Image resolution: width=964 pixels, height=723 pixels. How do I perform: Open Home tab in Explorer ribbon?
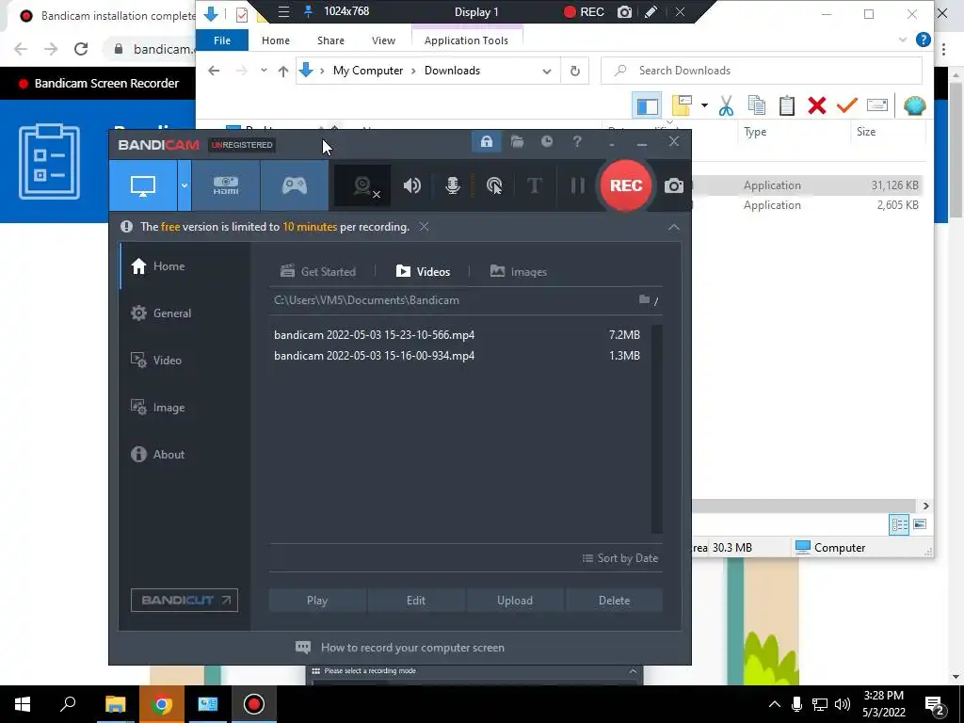coord(276,40)
